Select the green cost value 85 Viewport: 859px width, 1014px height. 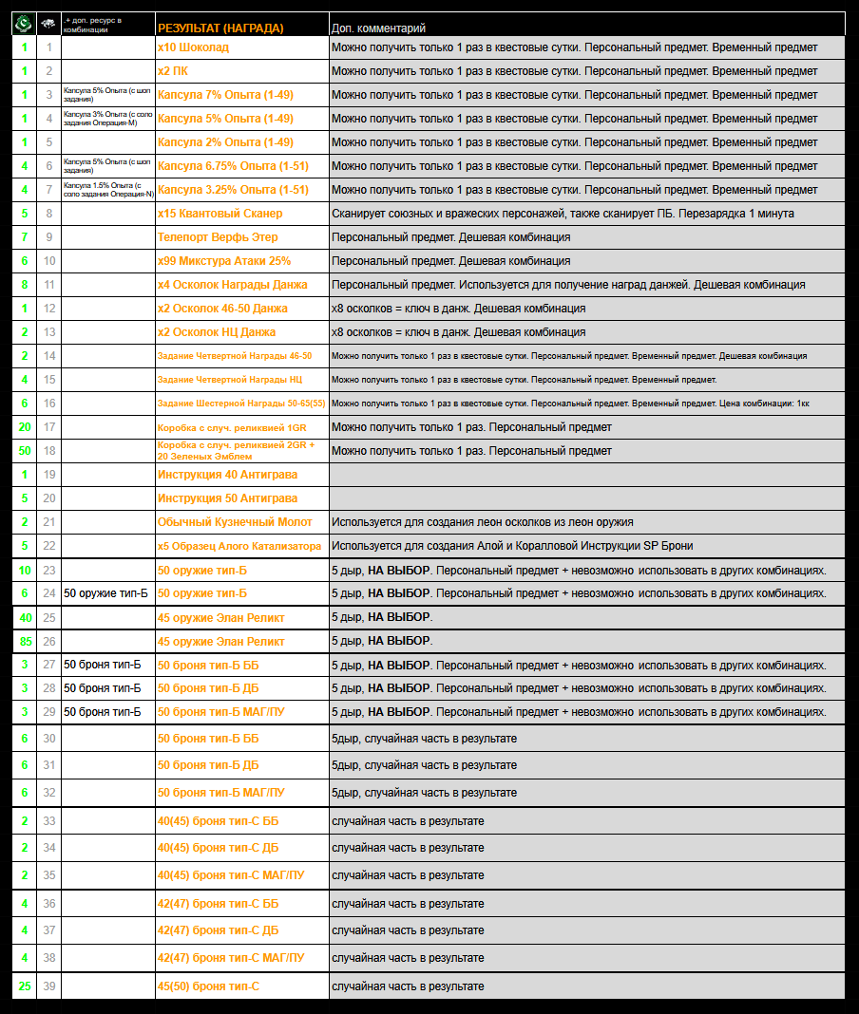(x=24, y=642)
